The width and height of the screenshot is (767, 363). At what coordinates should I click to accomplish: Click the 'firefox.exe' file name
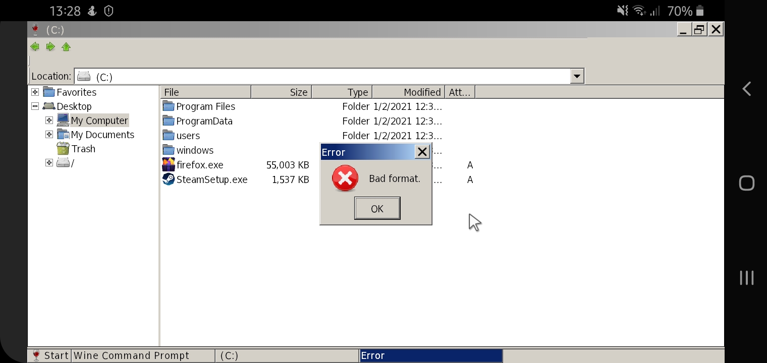pyautogui.click(x=200, y=165)
